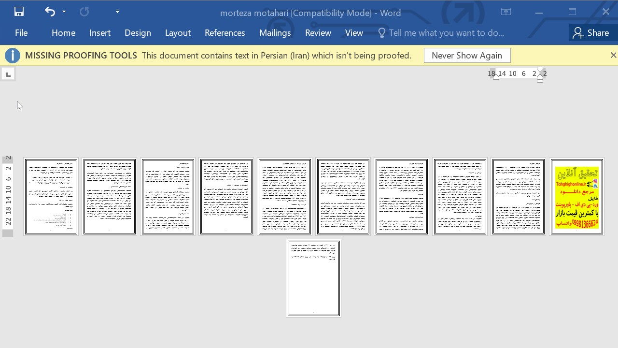The image size is (618, 348).
Task: Open the References ribbon tab
Action: pyautogui.click(x=225, y=33)
